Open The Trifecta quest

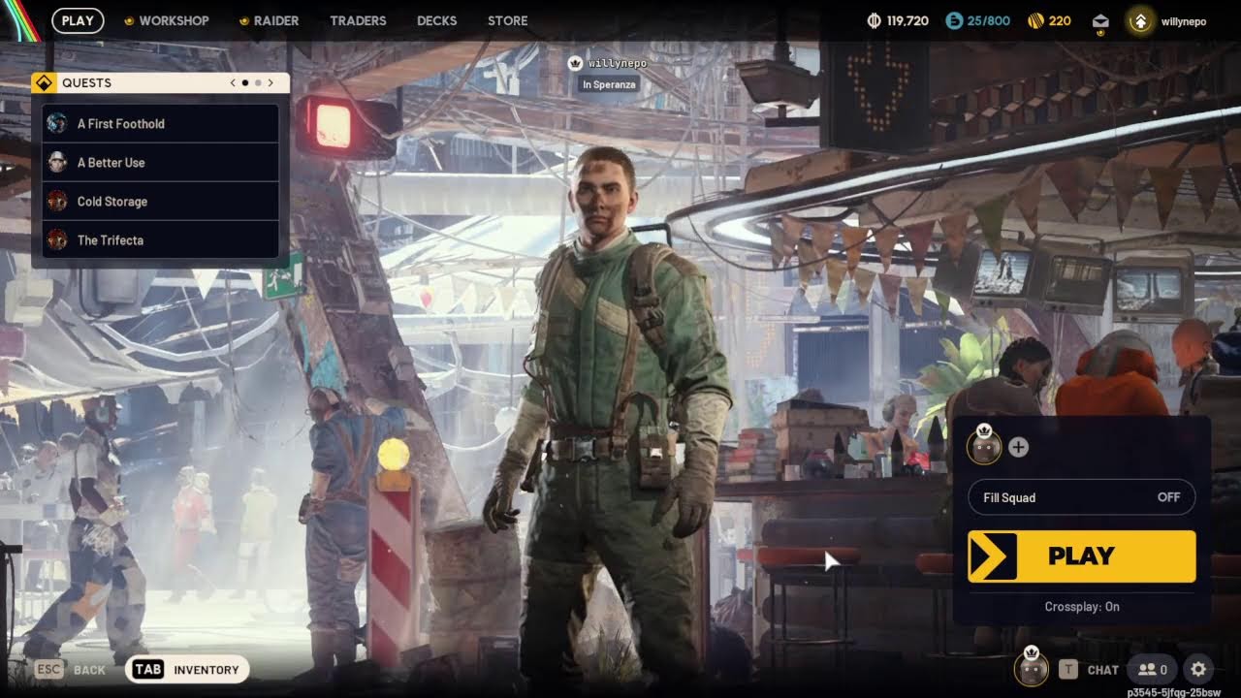point(161,239)
